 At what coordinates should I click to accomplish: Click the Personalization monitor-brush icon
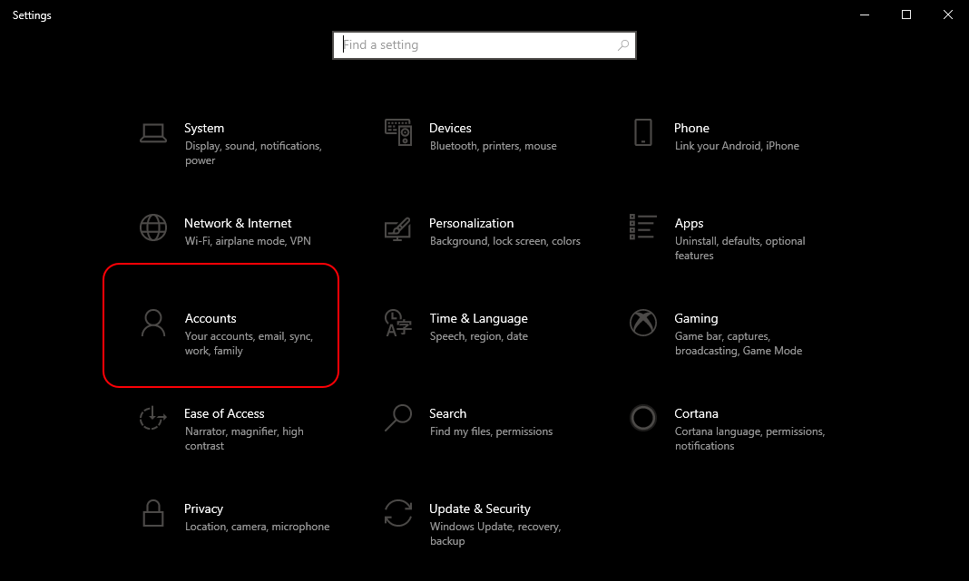(398, 229)
